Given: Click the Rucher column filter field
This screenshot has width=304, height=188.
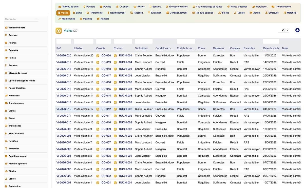Looking at the screenshot, I should 123,41.
